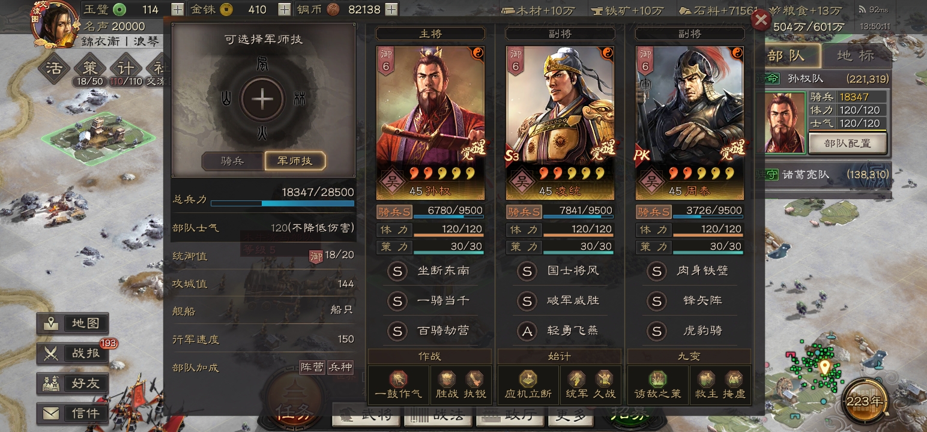This screenshot has height=432, width=927.
Task: Open the 诱敌之策 tactic icon
Action: [x=657, y=379]
